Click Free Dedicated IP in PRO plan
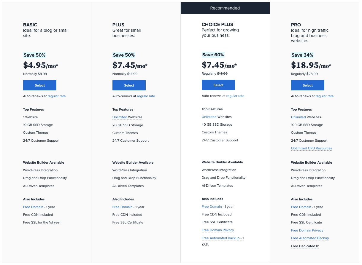The image size is (362, 265). coord(305,246)
